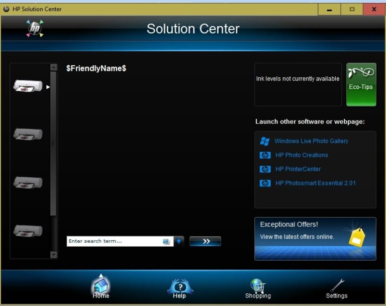Close the HP Solution Center window
Viewport: 386px width, 306px height.
click(374, 10)
